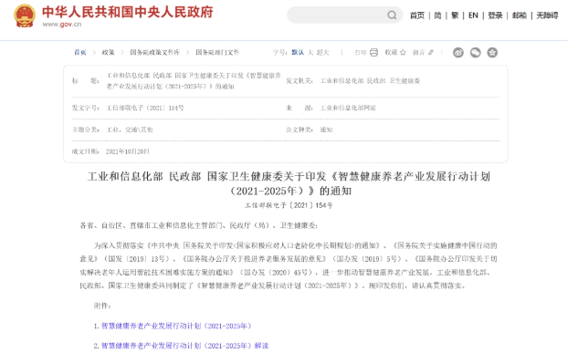568x353 pixels.
Task: Click the 附件： label
Action: (102, 306)
